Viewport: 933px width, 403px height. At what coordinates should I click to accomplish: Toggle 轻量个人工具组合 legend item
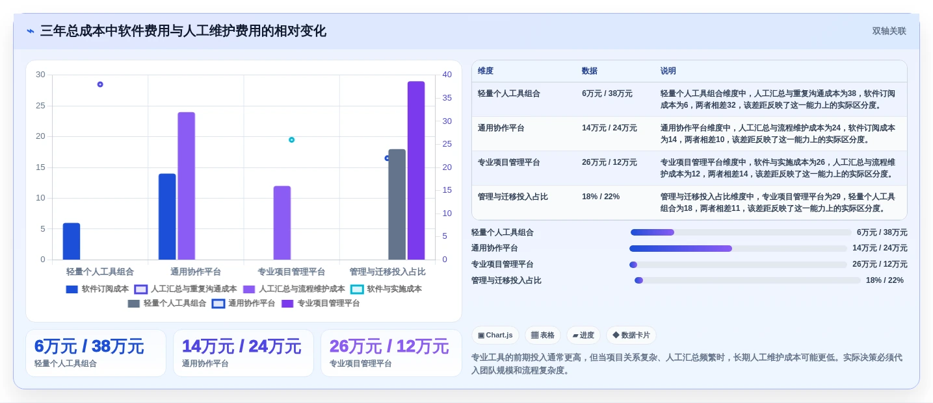(167, 303)
